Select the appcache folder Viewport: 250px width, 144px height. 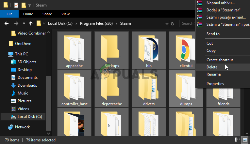[x=74, y=50]
